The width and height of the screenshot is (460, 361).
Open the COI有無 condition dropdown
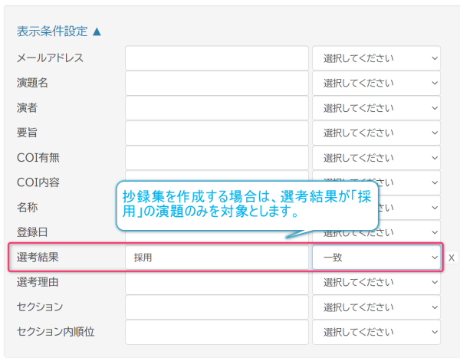[x=376, y=158]
